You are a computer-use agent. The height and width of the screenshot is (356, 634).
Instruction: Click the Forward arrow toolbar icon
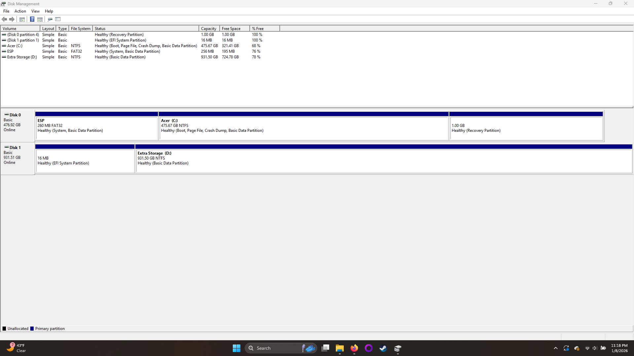point(12,19)
